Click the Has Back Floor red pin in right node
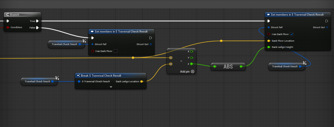 [x=269, y=34]
